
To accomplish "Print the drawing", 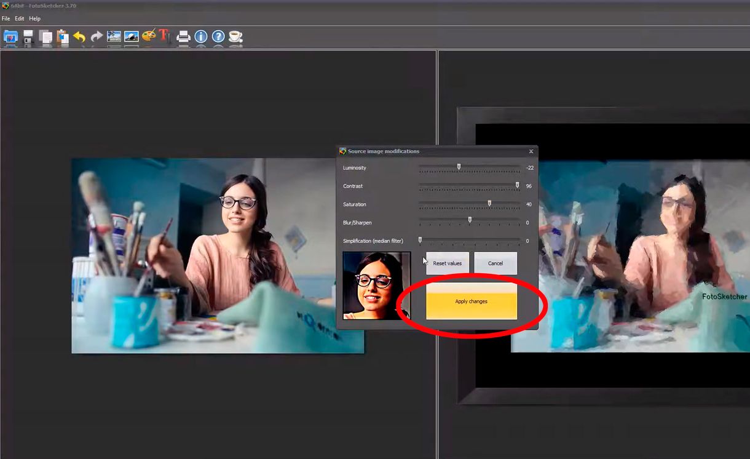I will click(183, 37).
